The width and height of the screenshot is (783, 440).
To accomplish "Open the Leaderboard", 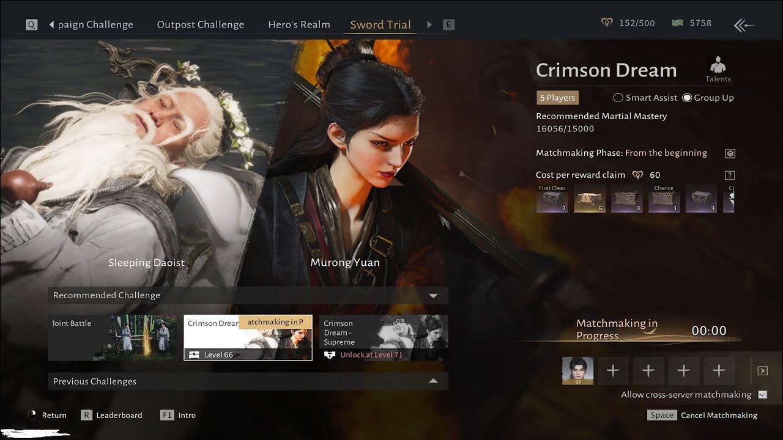I will coord(119,415).
